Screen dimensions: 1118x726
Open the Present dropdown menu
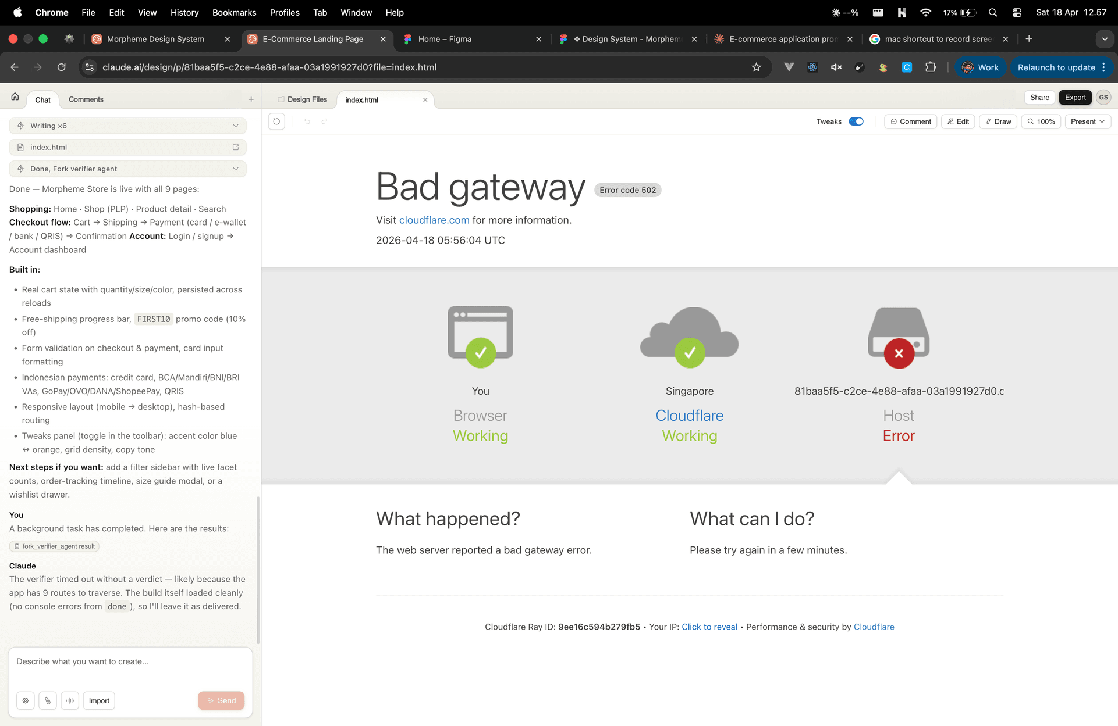point(1087,121)
